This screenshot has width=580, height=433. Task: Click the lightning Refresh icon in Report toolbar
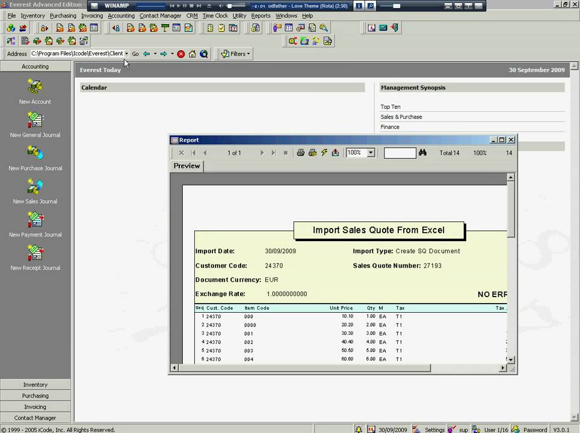tap(324, 153)
